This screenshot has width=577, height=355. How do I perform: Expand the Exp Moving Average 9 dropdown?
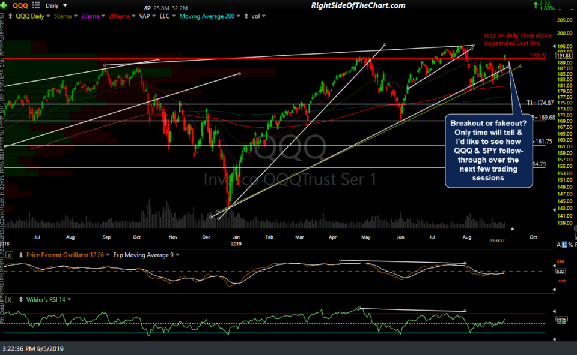179,255
